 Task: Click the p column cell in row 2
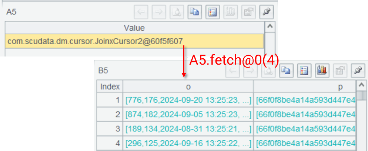[305, 114]
